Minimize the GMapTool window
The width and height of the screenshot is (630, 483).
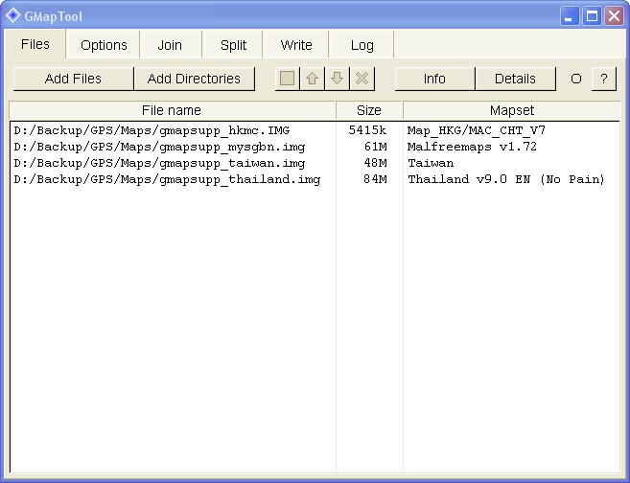(x=570, y=16)
